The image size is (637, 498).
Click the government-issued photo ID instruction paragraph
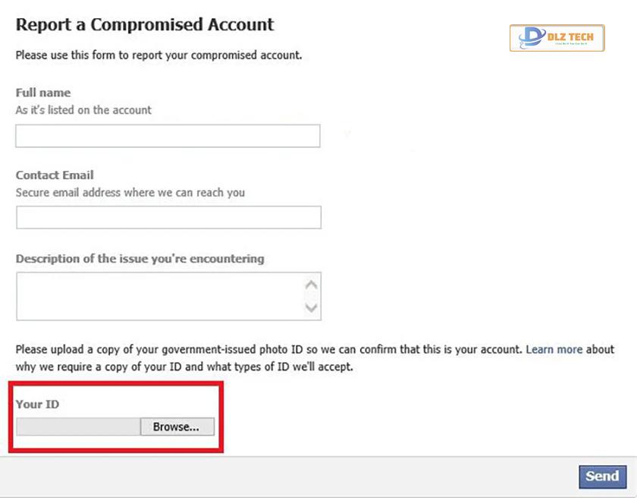315,358
